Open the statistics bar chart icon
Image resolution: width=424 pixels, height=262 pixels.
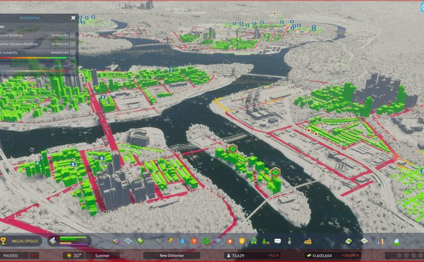382,241
